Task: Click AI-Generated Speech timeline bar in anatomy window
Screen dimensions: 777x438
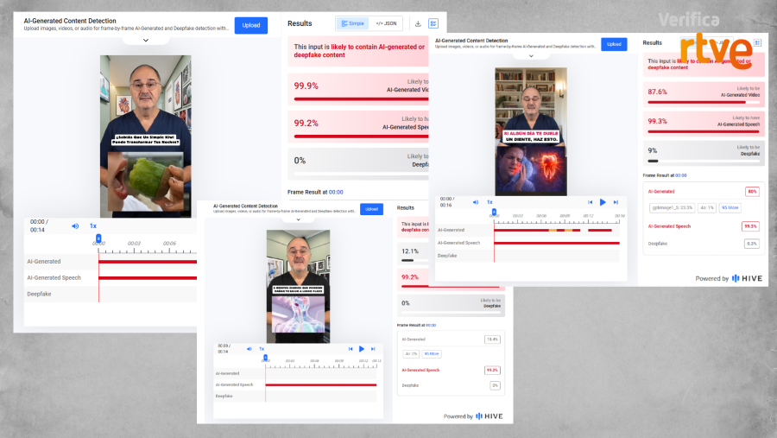Action: [x=321, y=385]
